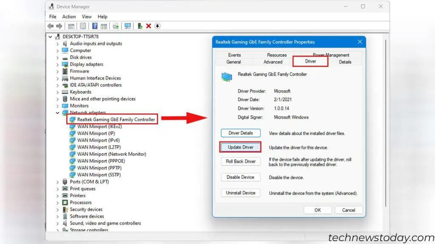Screen dimensions: 435x244
Task: Expand the Disk drives chevron
Action: click(x=57, y=58)
